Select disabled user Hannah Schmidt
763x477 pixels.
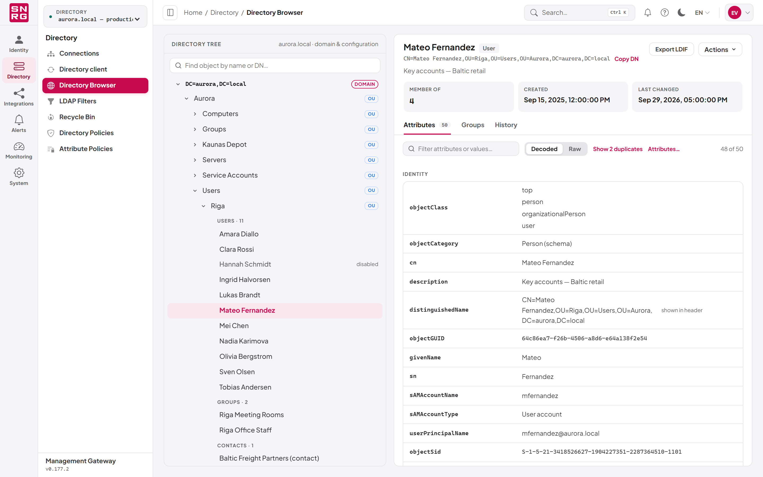pos(275,264)
